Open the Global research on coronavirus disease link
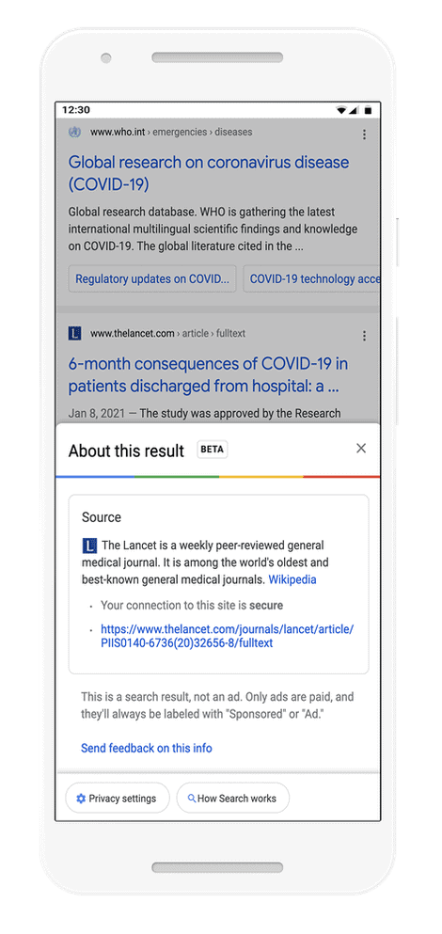This screenshot has width=442, height=934. pyautogui.click(x=209, y=173)
